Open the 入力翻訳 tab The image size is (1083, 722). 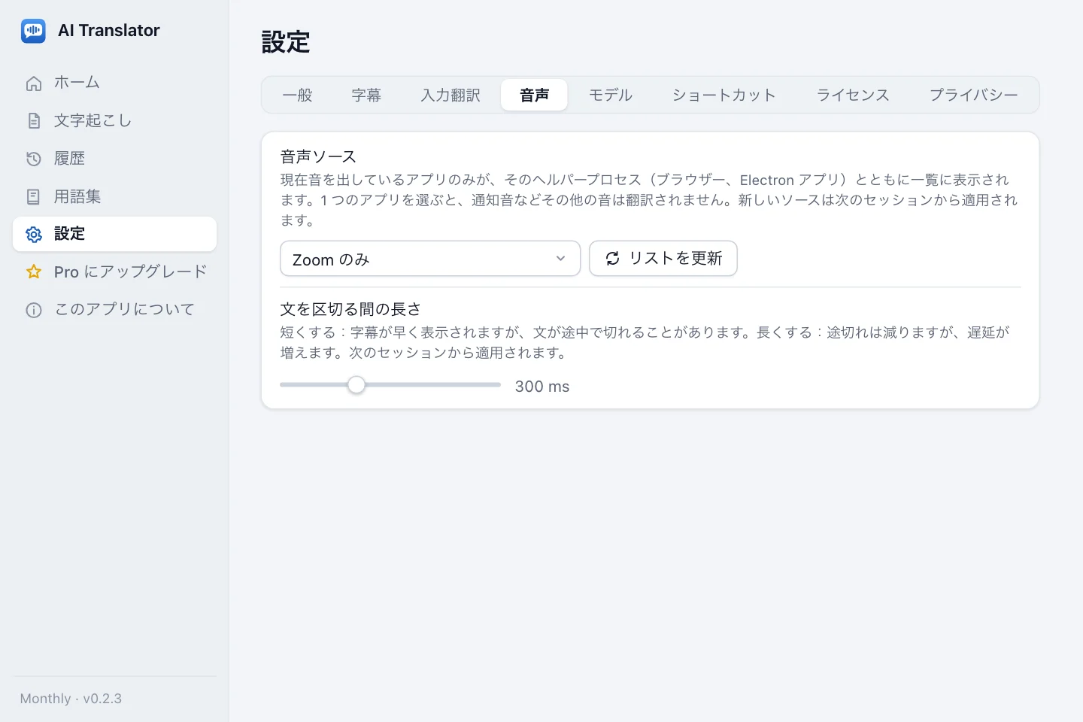pyautogui.click(x=450, y=96)
